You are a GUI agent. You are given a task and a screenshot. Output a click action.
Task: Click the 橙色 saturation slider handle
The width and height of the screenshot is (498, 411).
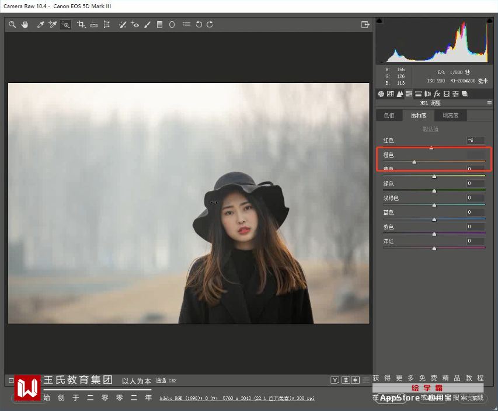414,162
